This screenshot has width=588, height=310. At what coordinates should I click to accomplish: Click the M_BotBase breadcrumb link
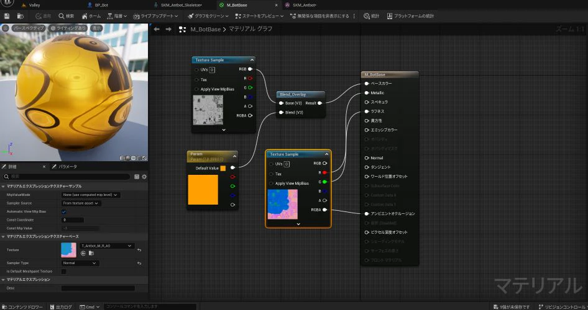(206, 29)
